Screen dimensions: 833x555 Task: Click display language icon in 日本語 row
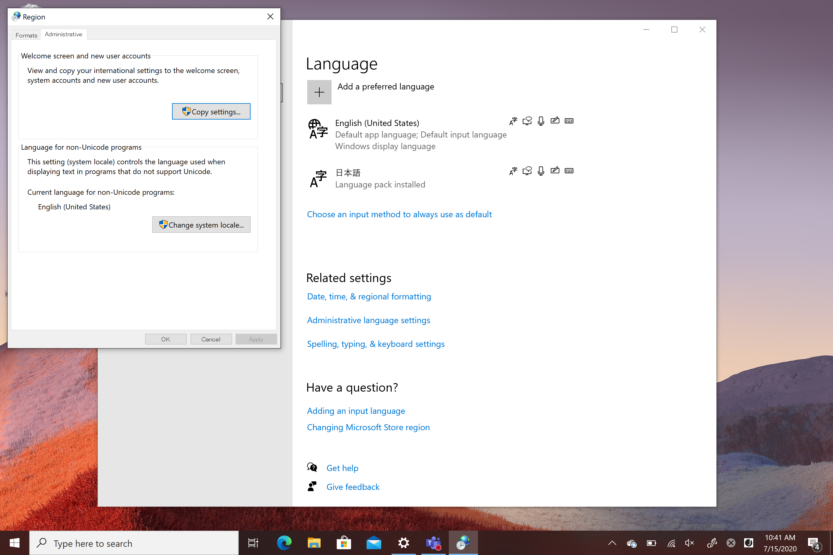[513, 171]
